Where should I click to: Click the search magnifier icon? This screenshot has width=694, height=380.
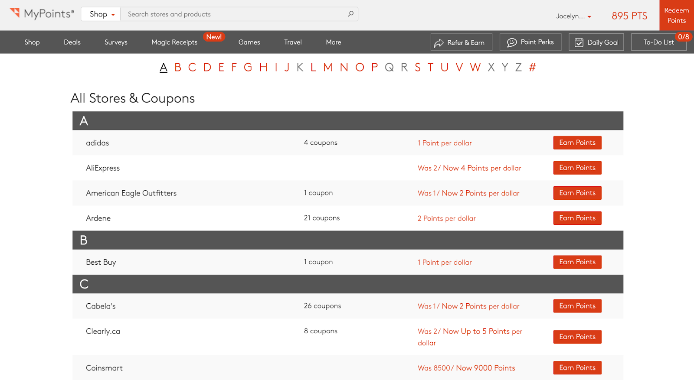point(350,14)
